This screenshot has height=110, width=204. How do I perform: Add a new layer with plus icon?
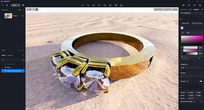(20, 50)
